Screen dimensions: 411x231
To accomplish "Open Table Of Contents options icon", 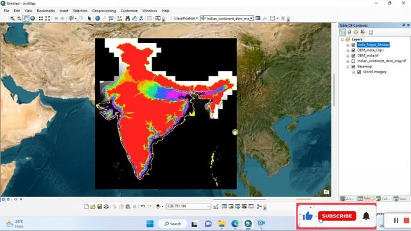I will tap(371, 32).
